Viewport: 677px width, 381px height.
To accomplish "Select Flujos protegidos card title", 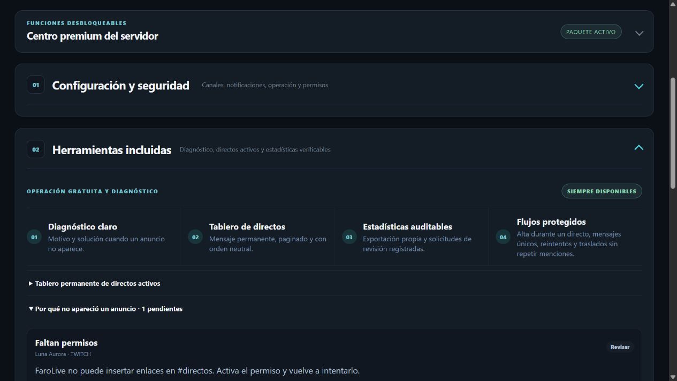I will 551,222.
